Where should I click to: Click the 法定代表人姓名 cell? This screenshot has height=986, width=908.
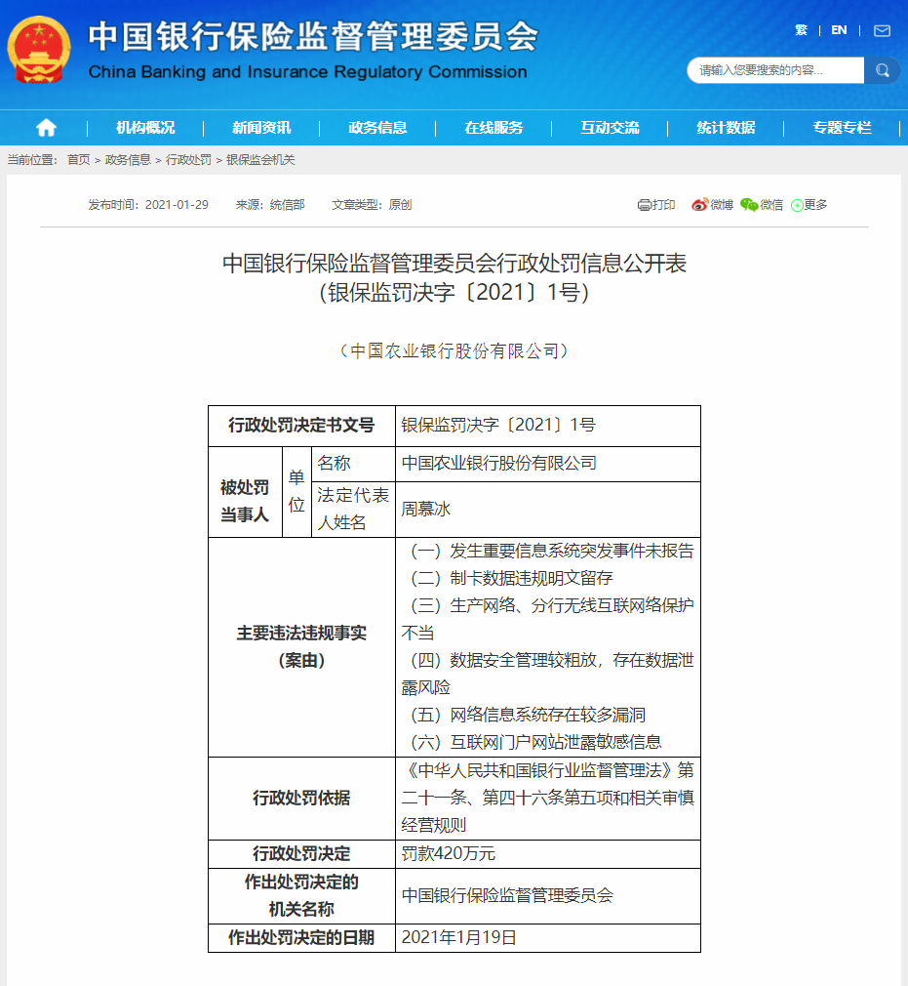coord(353,510)
